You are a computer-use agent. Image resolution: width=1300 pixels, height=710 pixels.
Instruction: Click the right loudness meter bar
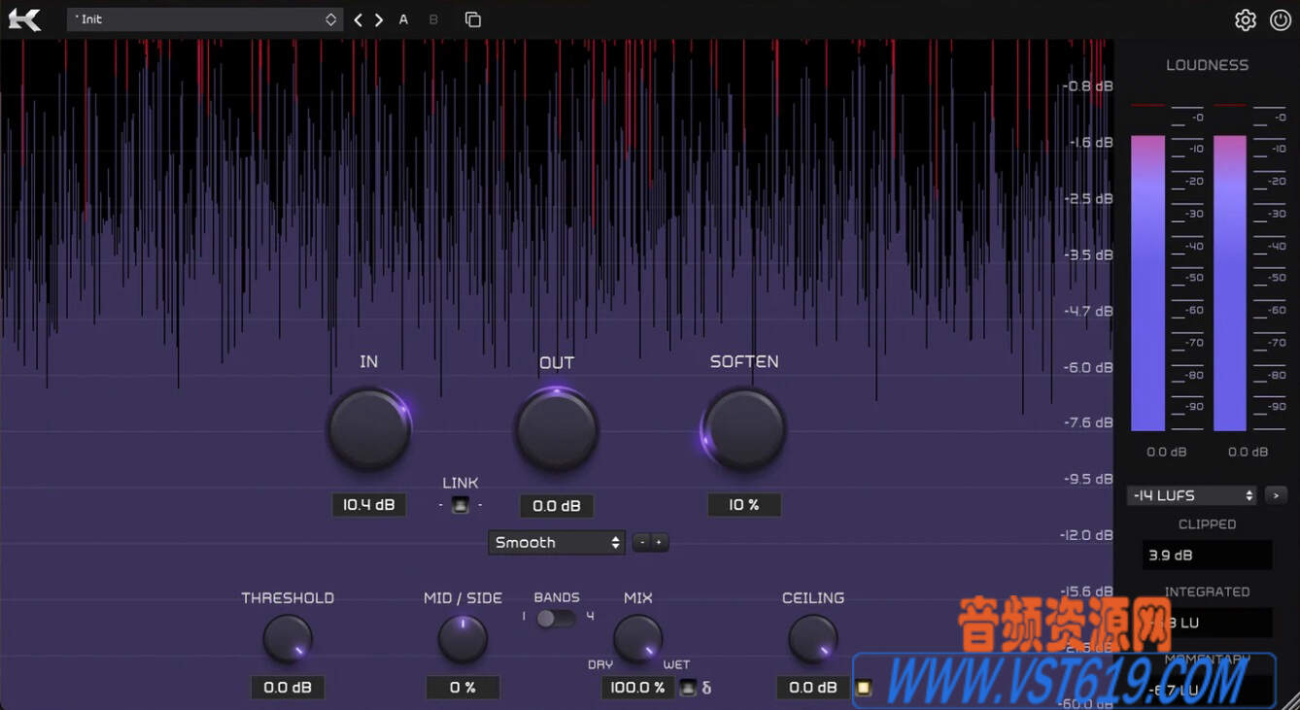pos(1230,283)
